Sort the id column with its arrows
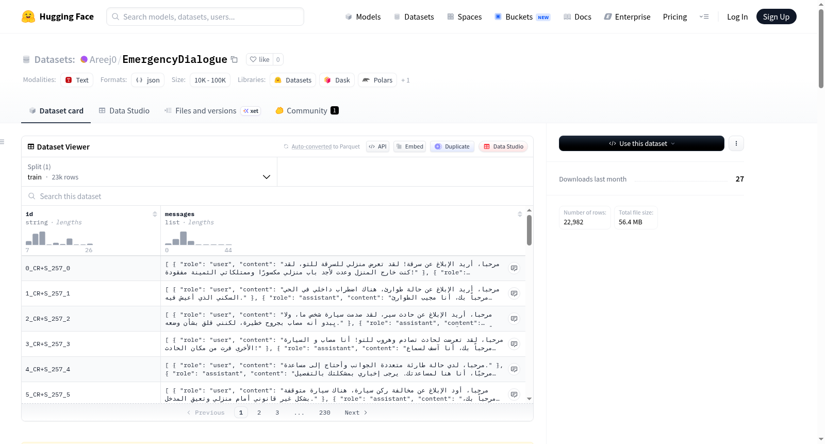 point(155,214)
